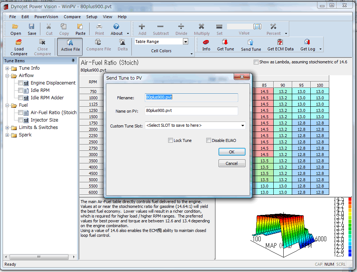Click the Compare File icon
357x272 pixels.
pyautogui.click(x=98, y=42)
